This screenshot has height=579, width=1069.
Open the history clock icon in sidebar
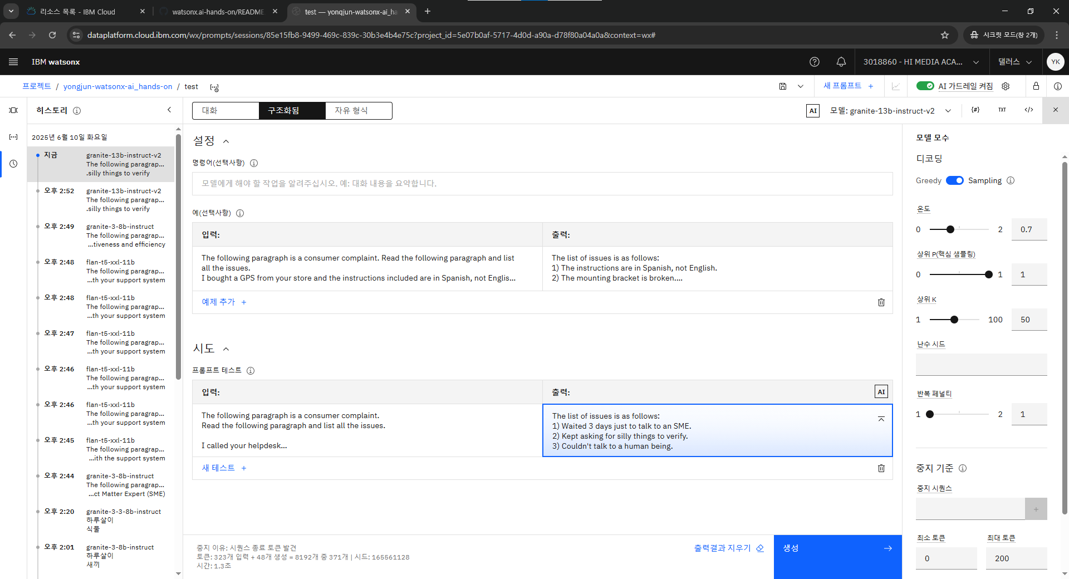click(13, 164)
